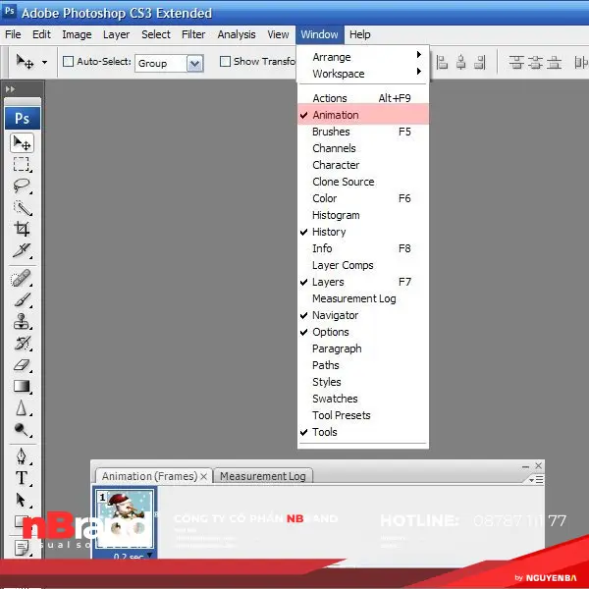Select the Slice tool
The image size is (589, 589).
pyautogui.click(x=22, y=250)
